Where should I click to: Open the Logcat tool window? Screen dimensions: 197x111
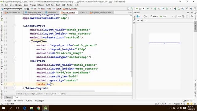click(40, 101)
